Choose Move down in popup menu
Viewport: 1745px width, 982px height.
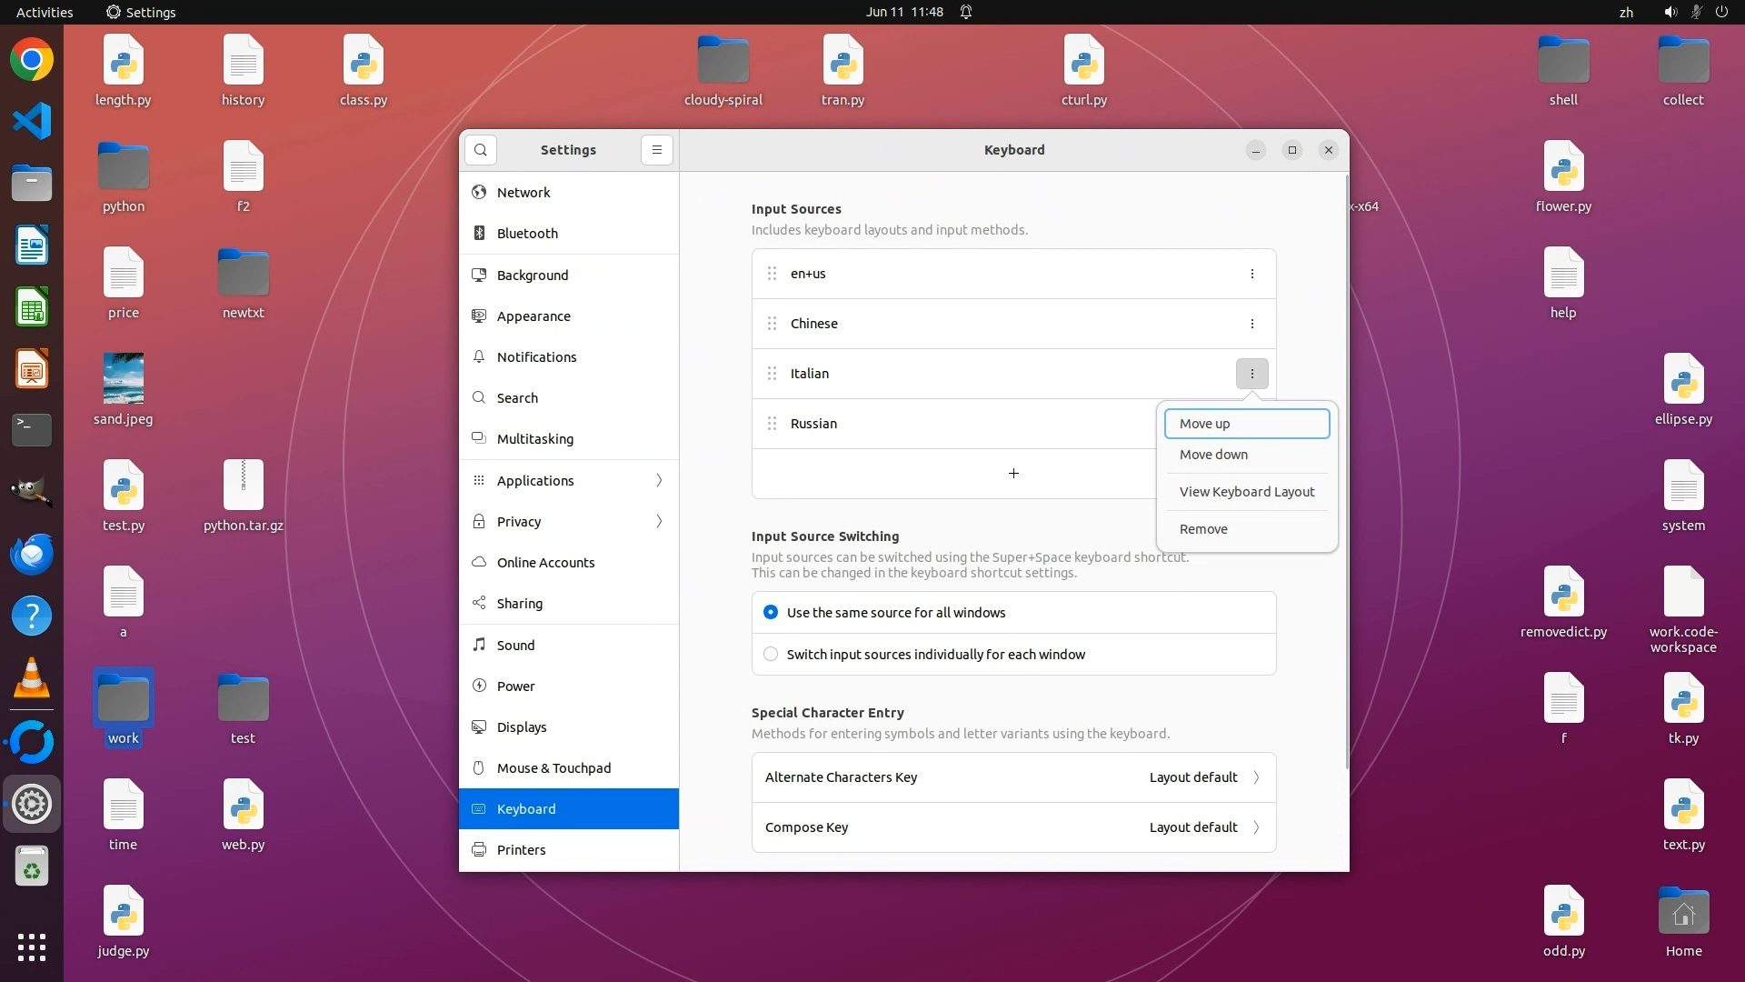pyautogui.click(x=1213, y=455)
